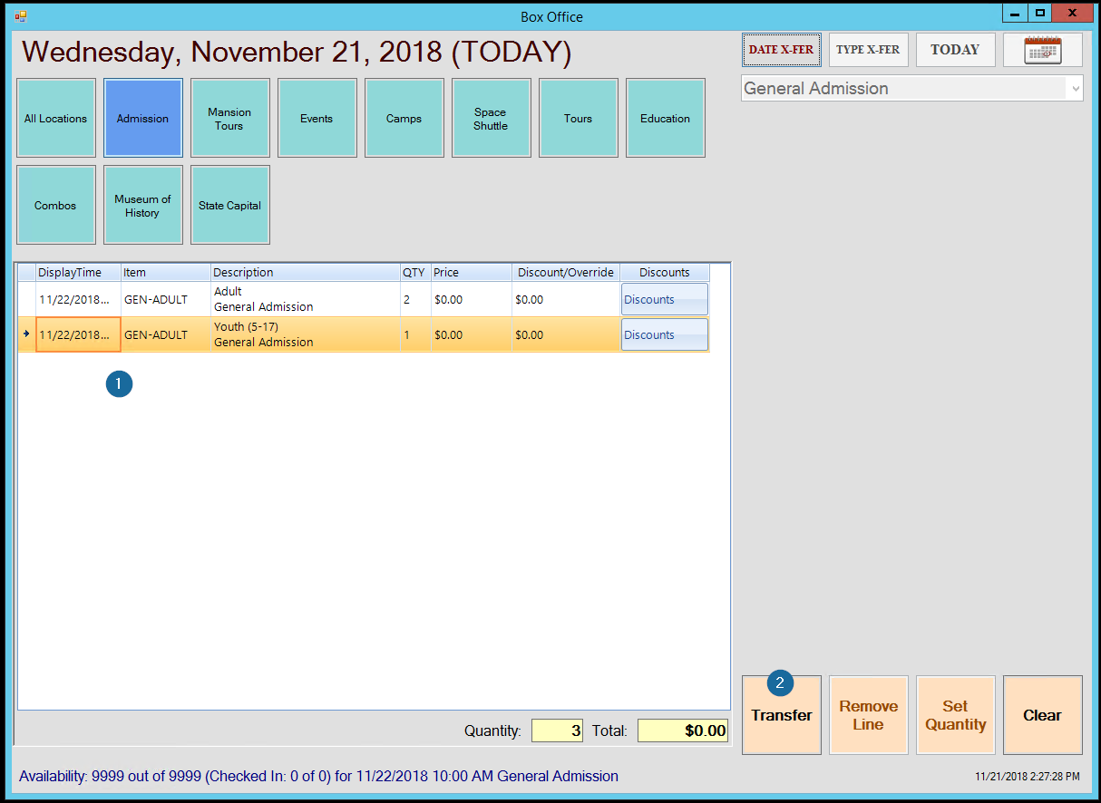Click the QTY column header

pyautogui.click(x=415, y=273)
